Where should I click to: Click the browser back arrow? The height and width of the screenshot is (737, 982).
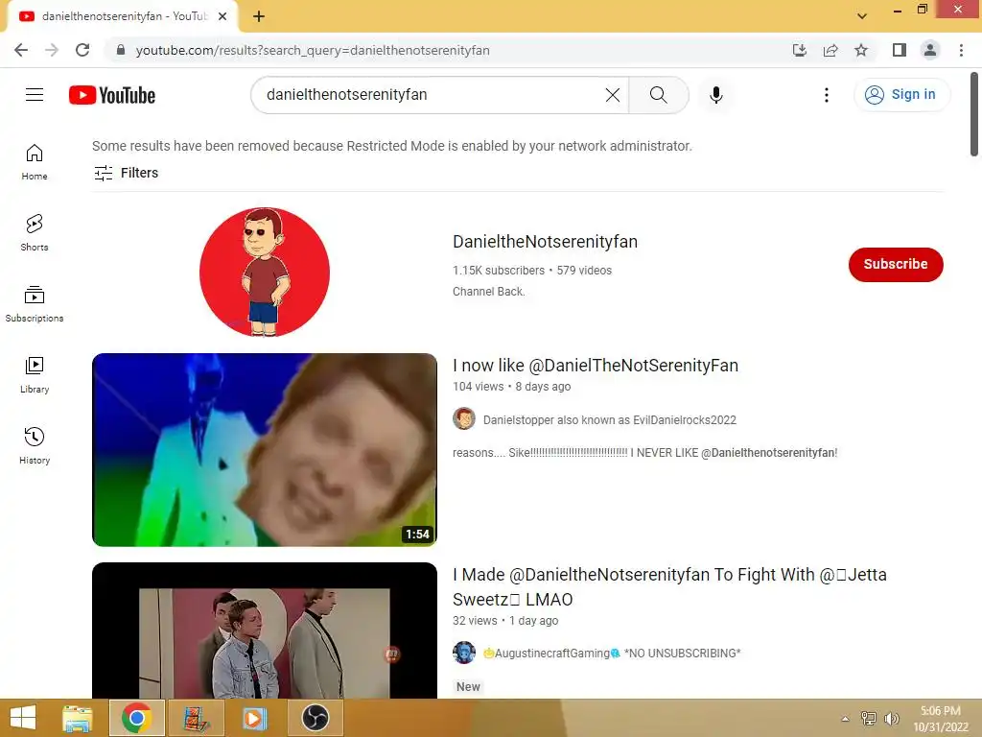click(21, 50)
